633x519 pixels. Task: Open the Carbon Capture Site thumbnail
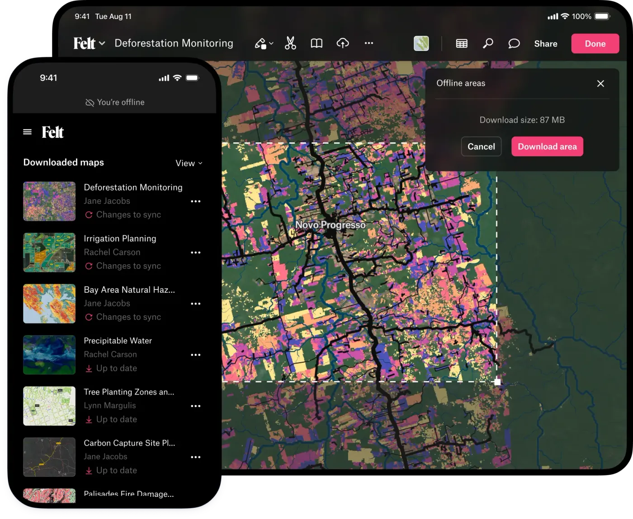(49, 457)
